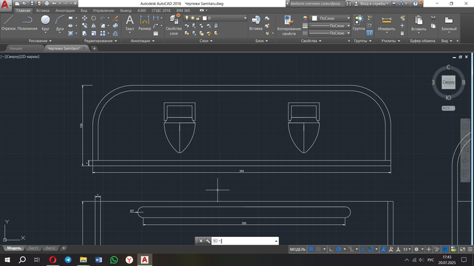Switch to the Начало document tab

16,48
